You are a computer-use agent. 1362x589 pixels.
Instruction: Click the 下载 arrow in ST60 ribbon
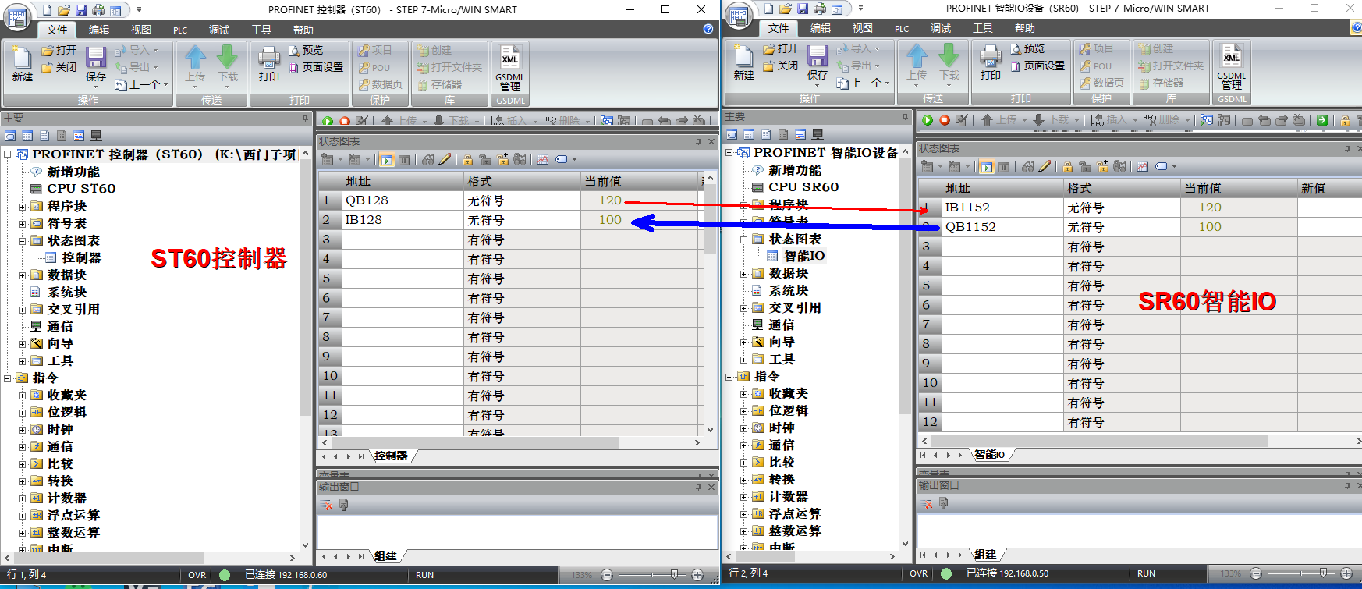tap(228, 64)
